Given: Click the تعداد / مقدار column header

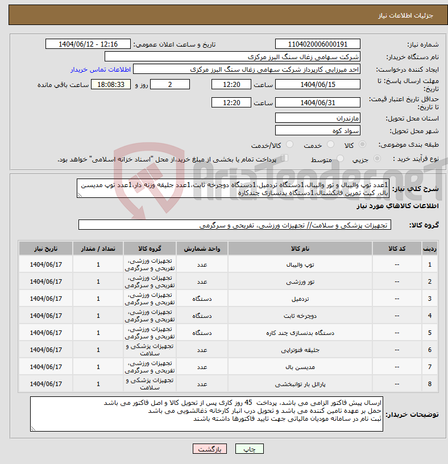Looking at the screenshot, I should pyautogui.click(x=98, y=248).
